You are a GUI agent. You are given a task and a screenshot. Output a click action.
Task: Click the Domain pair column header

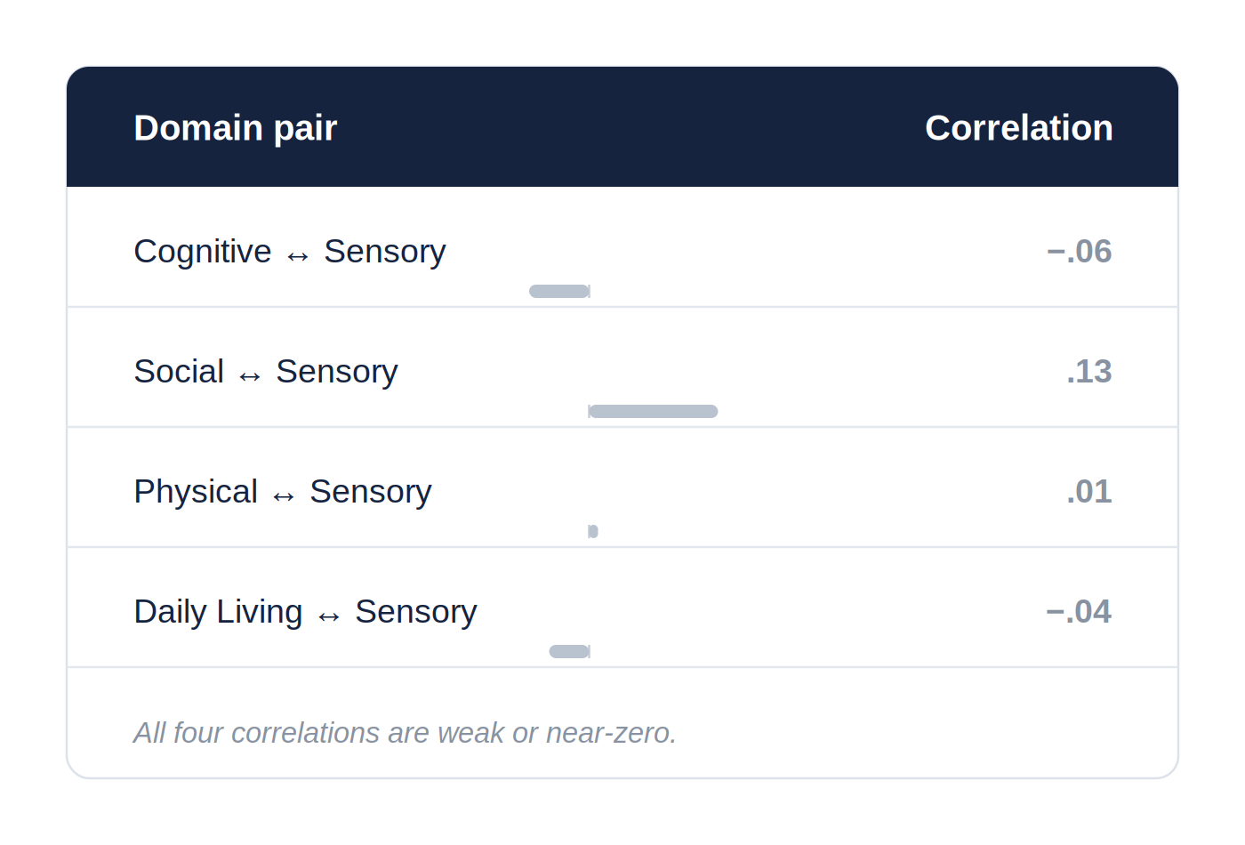[236, 128]
